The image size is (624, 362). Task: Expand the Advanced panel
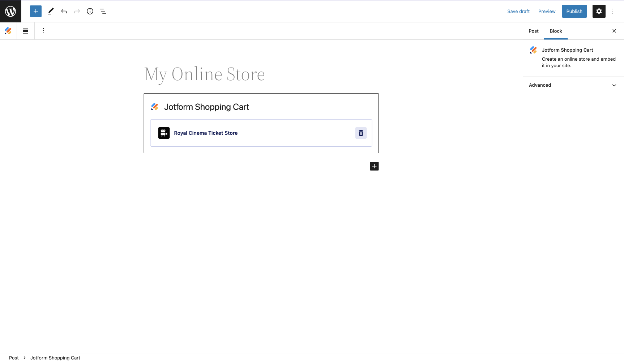(573, 85)
